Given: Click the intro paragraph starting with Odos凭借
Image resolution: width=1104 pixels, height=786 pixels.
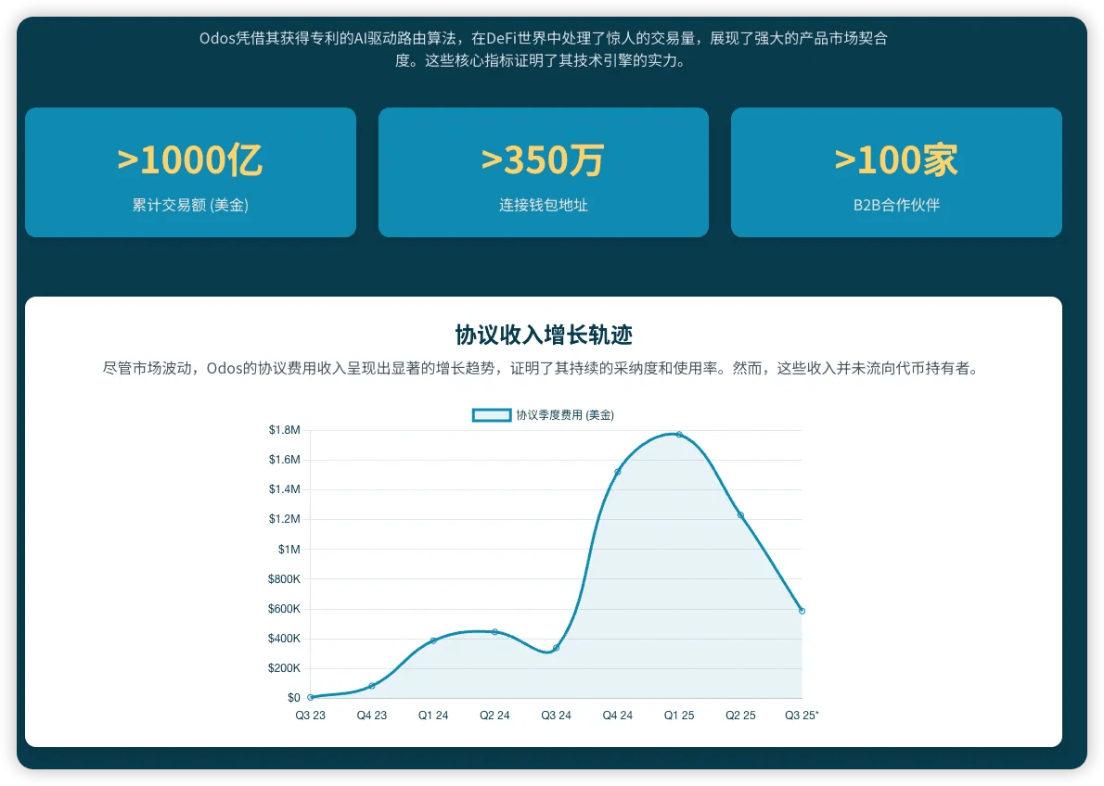Looking at the screenshot, I should tap(543, 49).
